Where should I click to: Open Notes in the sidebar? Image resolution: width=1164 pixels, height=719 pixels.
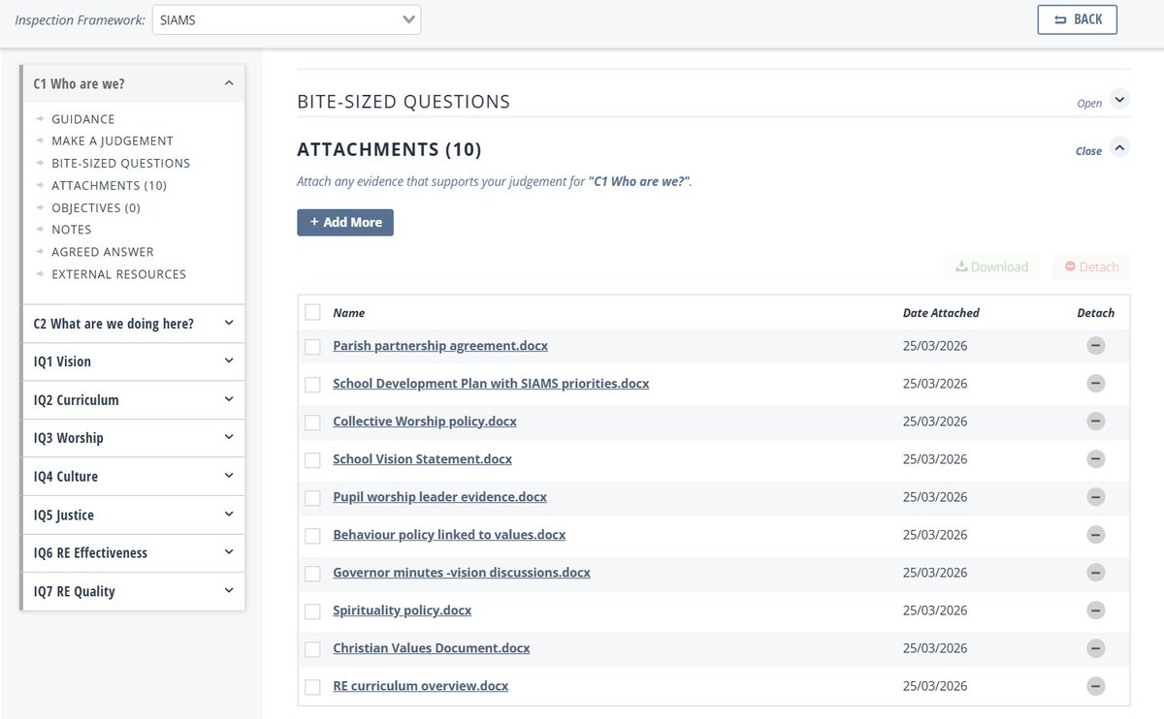pos(72,230)
